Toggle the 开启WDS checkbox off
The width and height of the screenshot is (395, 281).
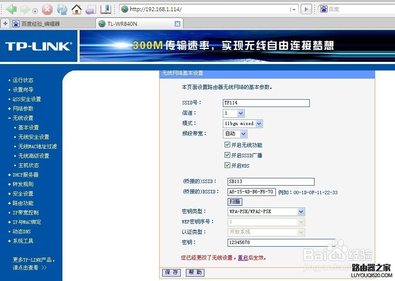[227, 165]
